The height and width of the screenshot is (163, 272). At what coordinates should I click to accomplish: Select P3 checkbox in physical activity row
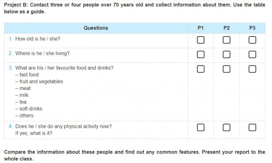[252, 127]
